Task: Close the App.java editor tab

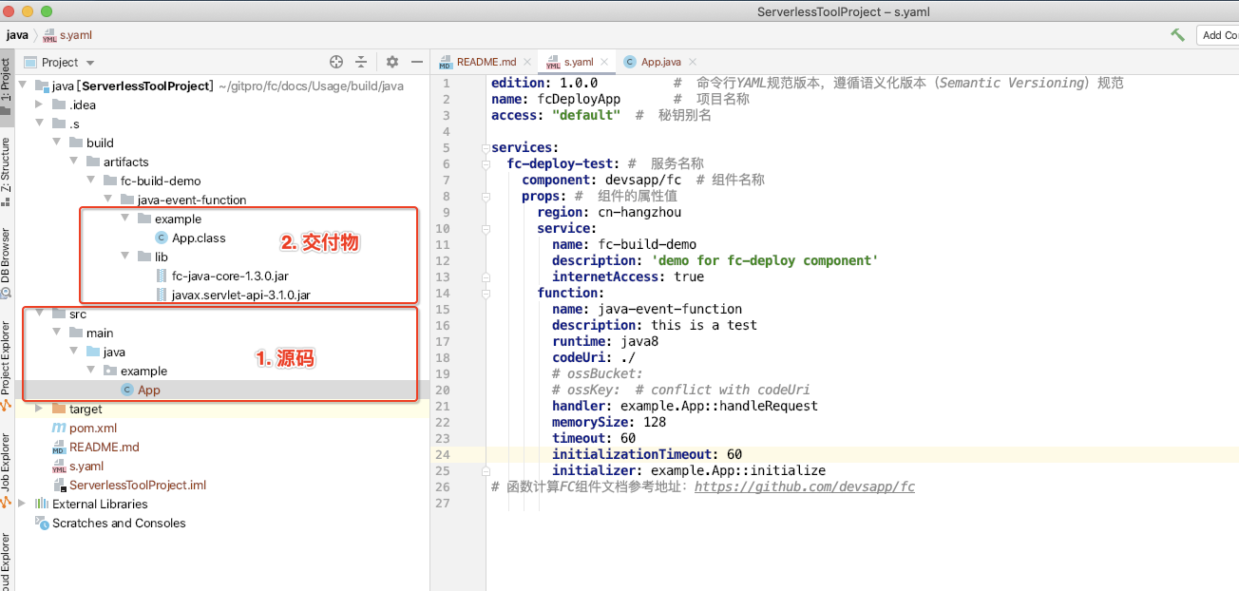Action: click(x=692, y=62)
